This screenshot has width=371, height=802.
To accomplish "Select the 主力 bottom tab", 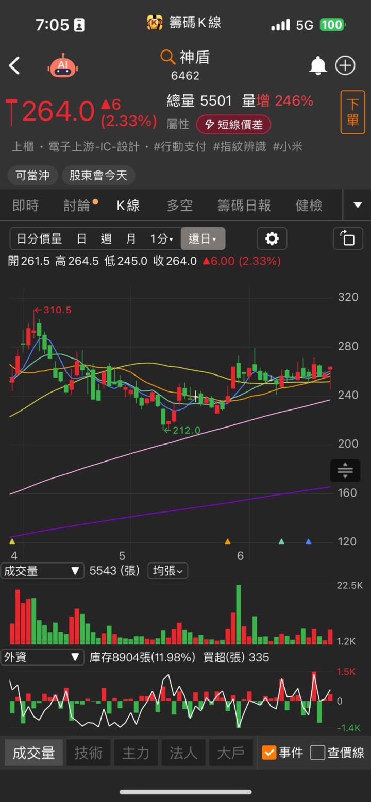I will (x=136, y=753).
